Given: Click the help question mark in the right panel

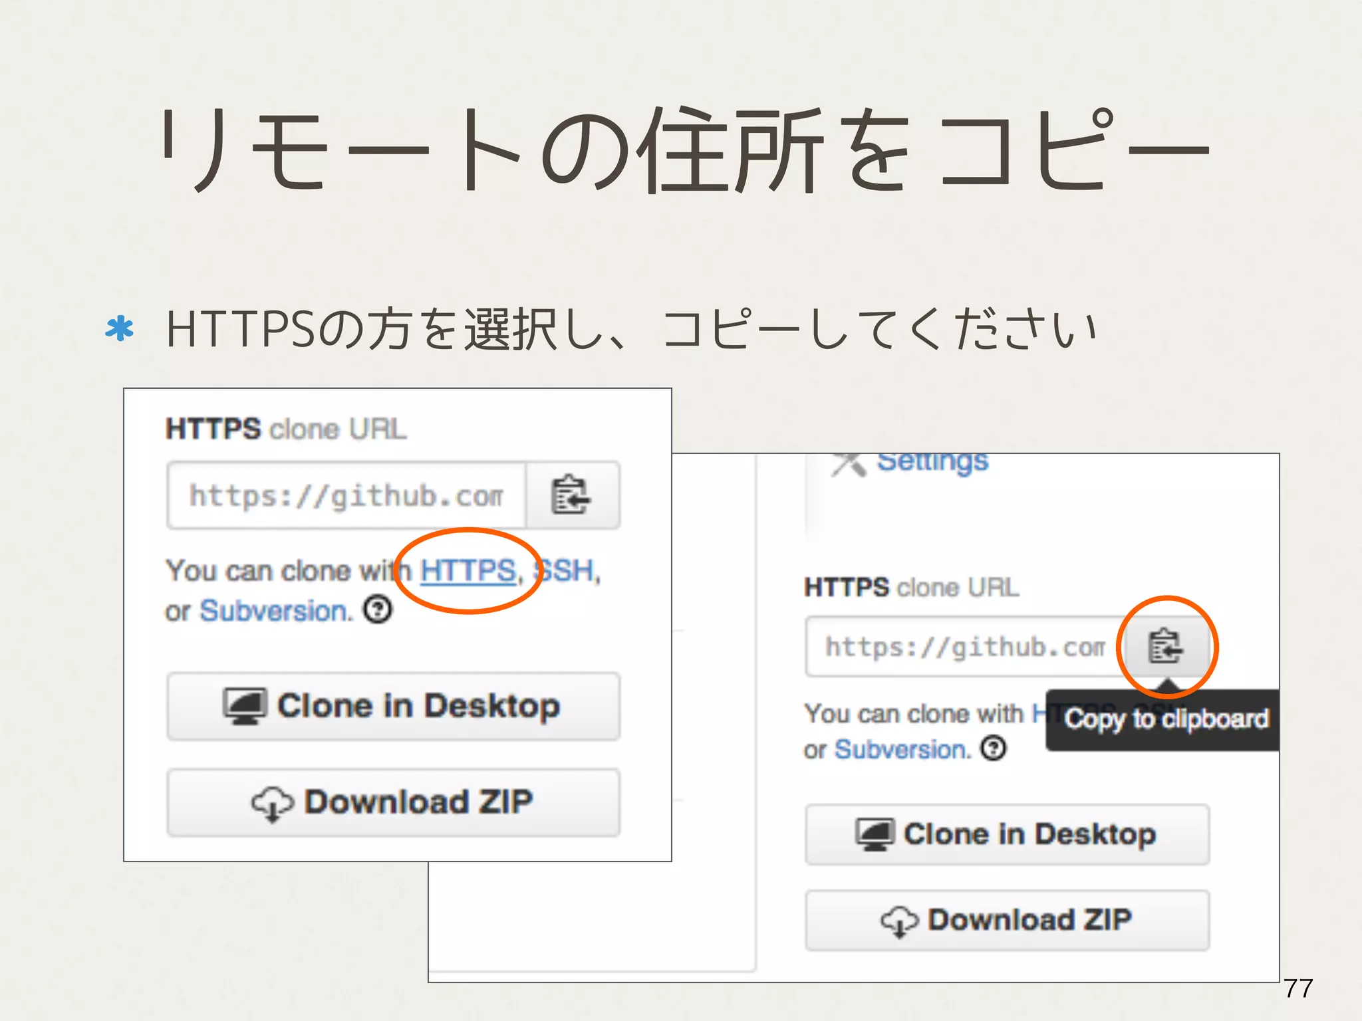Looking at the screenshot, I should pyautogui.click(x=994, y=748).
